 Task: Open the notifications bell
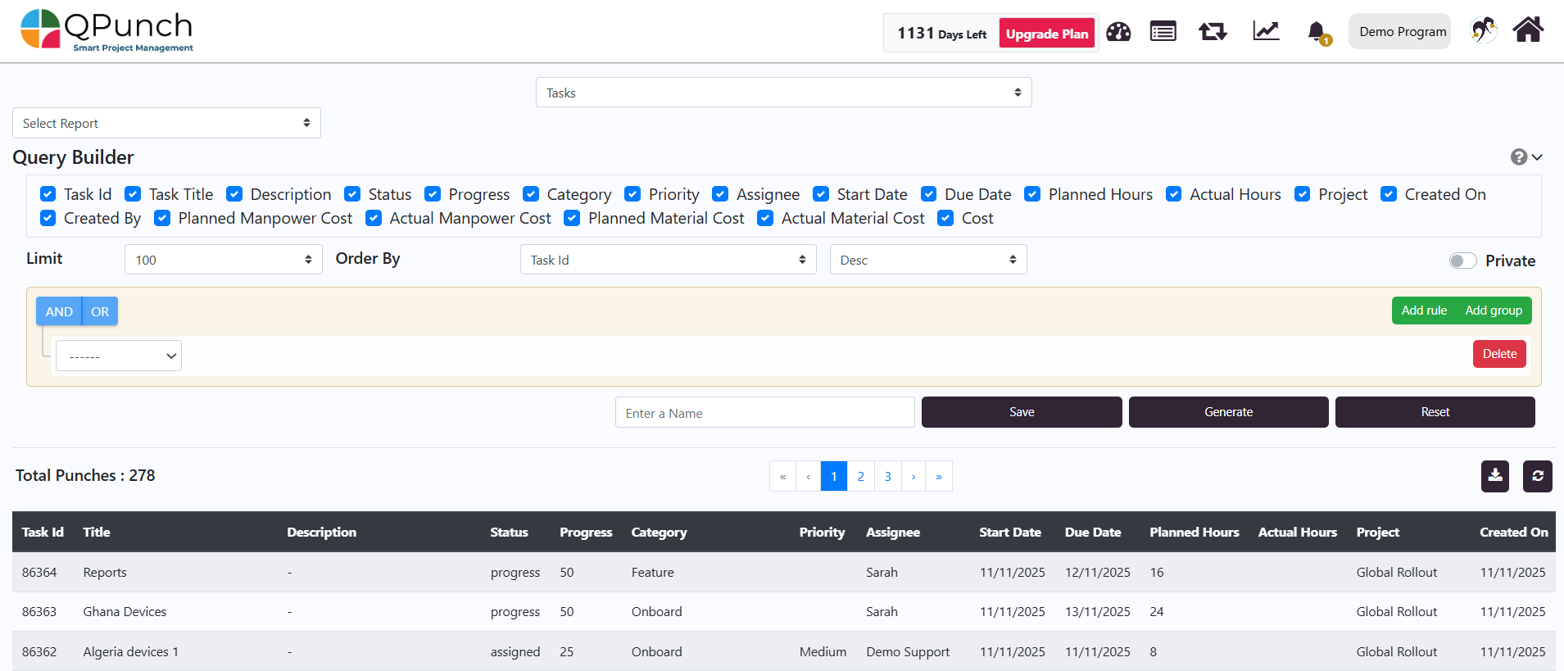[x=1317, y=32]
